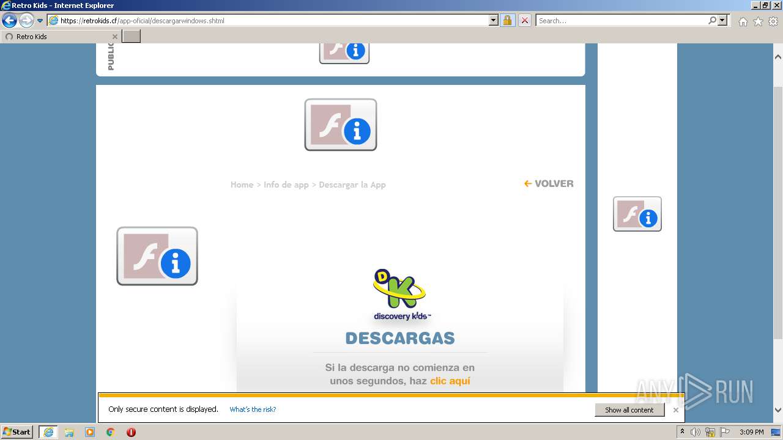Image resolution: width=783 pixels, height=440 pixels.
Task: Click the Action Center flag icon
Action: pos(725,432)
